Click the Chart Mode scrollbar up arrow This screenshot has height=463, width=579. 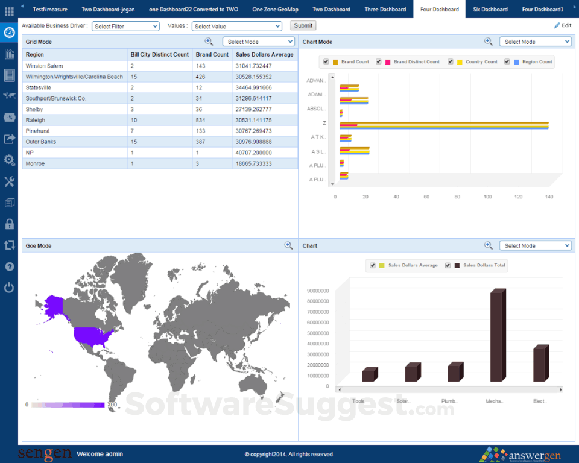click(x=332, y=77)
